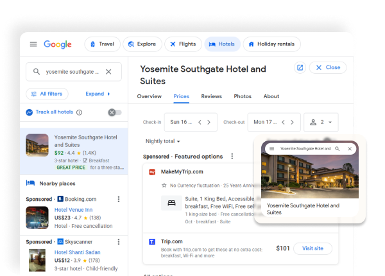Screen dimensions: 385x276
Task: Select MakeMyTrip.com offer name
Action: pyautogui.click(x=182, y=172)
